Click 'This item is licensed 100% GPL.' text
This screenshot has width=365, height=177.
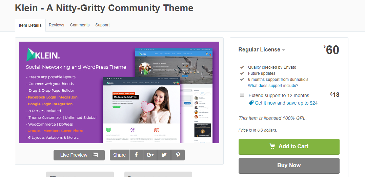pos(272,118)
